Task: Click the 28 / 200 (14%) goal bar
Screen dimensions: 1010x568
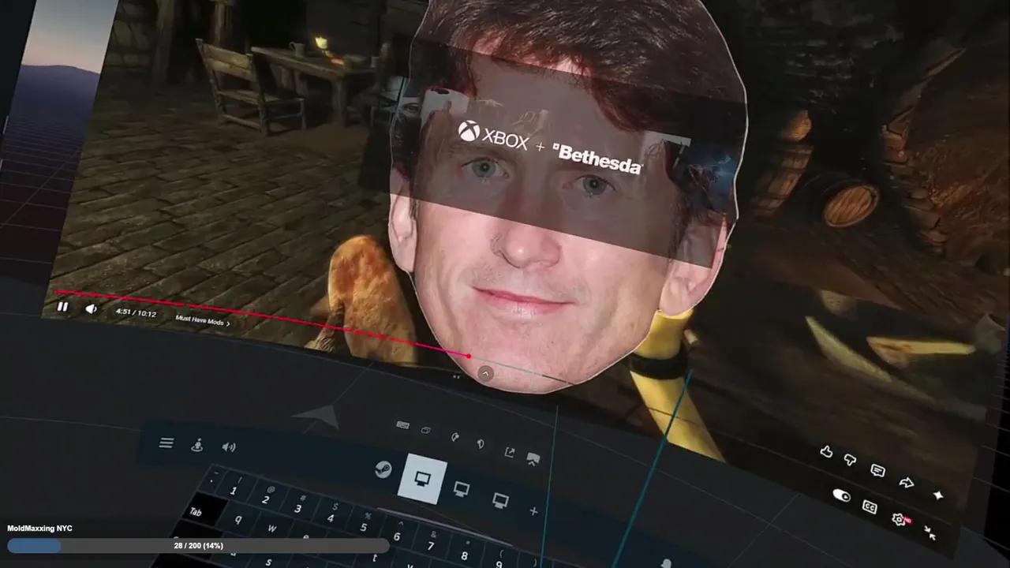Action: pyautogui.click(x=198, y=545)
